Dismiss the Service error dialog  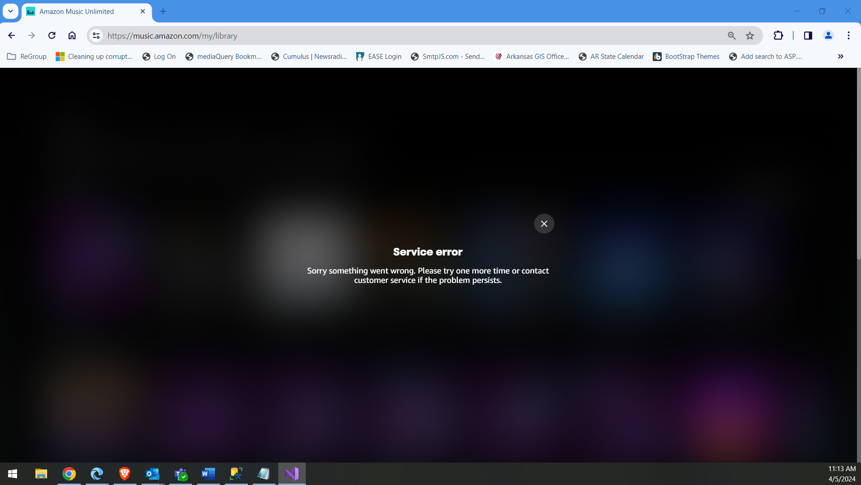[544, 224]
